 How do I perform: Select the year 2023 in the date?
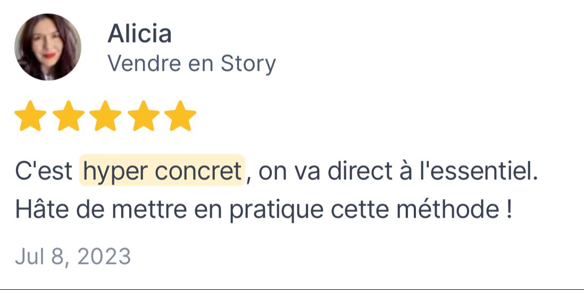click(x=104, y=256)
